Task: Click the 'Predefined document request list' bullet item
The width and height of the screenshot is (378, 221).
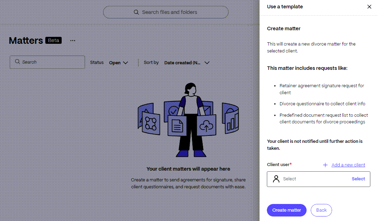Action: 324,118
